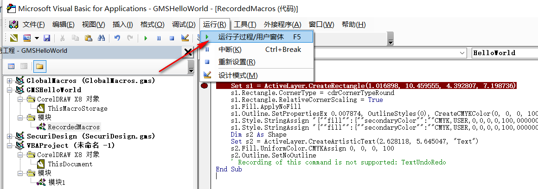
Task: Select ThisDocument tree item
Action: [x=70, y=164]
